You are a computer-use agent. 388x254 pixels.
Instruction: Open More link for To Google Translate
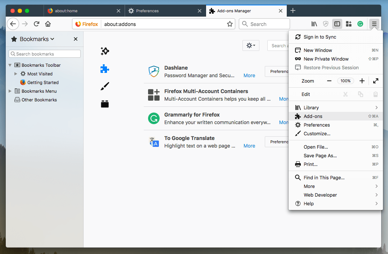[249, 146]
